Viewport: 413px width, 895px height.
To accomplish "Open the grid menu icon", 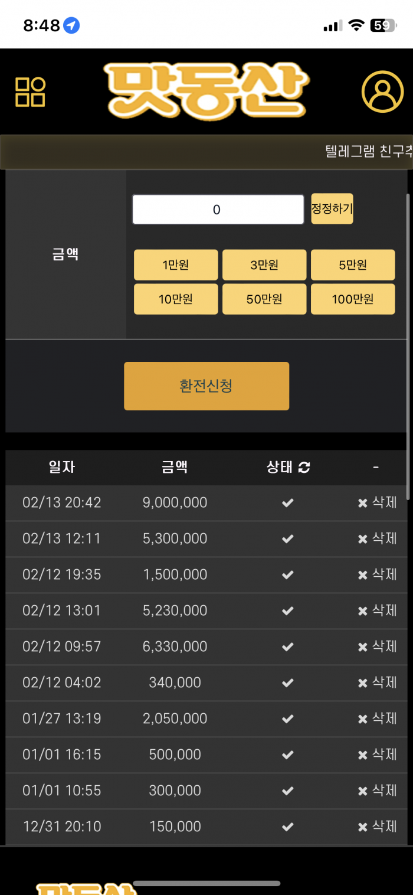I will click(x=30, y=92).
